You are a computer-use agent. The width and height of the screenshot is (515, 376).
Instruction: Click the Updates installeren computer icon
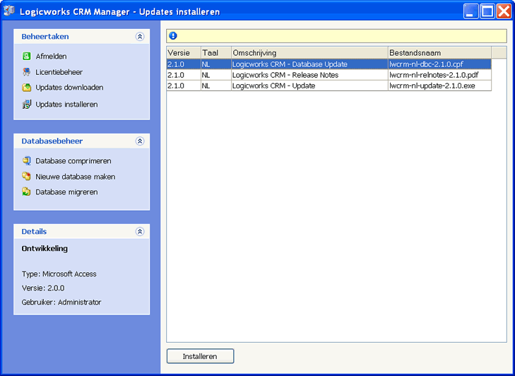(x=27, y=104)
